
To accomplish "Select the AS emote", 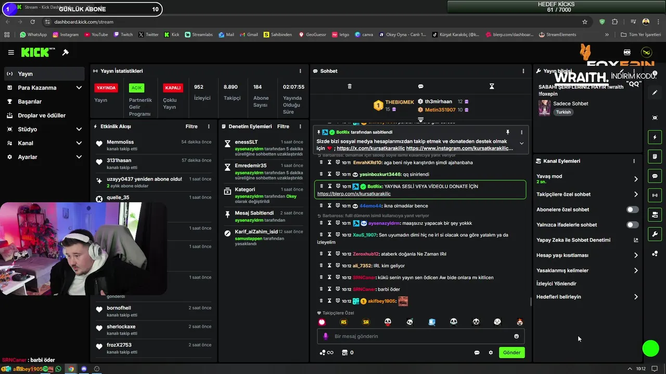I will 344,322.
